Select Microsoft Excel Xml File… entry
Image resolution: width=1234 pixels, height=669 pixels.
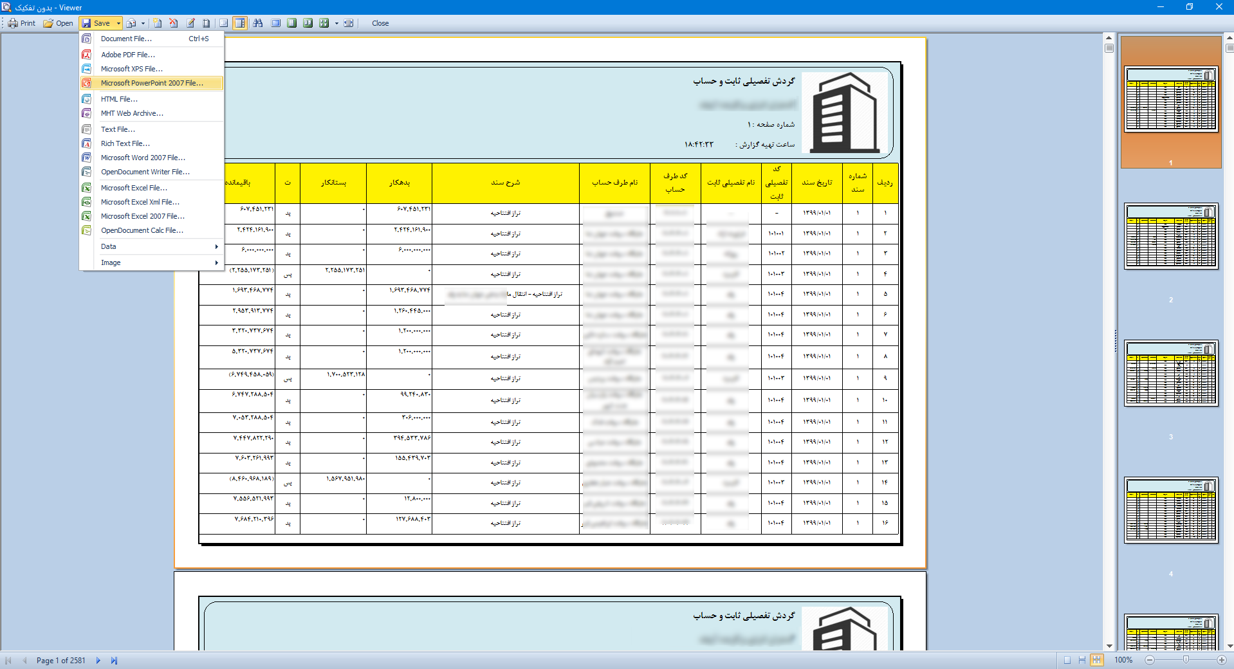click(x=151, y=202)
